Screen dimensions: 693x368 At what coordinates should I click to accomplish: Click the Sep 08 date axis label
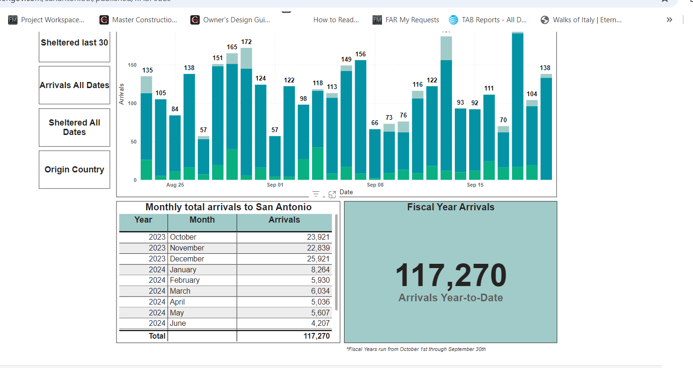(x=375, y=185)
